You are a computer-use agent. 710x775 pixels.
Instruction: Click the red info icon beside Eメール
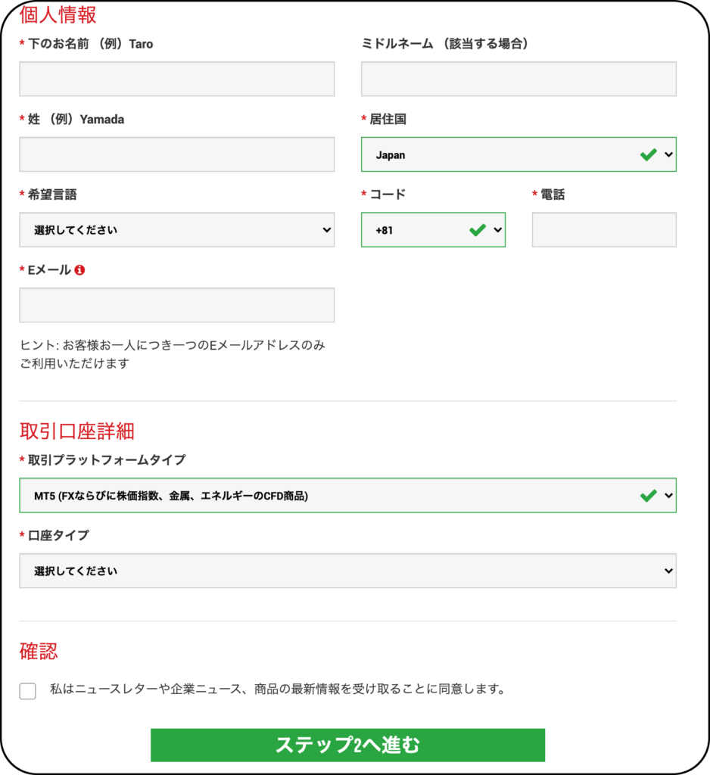click(x=79, y=270)
